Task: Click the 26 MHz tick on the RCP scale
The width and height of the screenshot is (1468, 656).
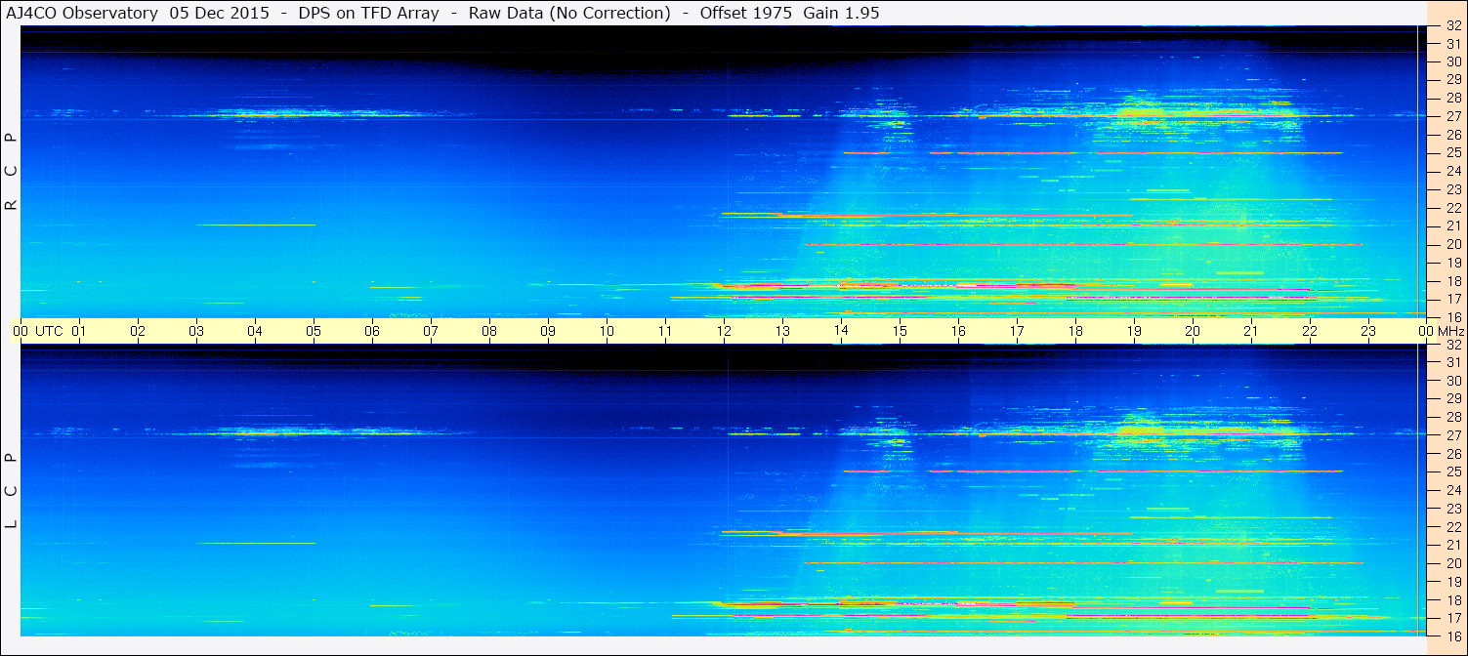Action: coord(1452,135)
